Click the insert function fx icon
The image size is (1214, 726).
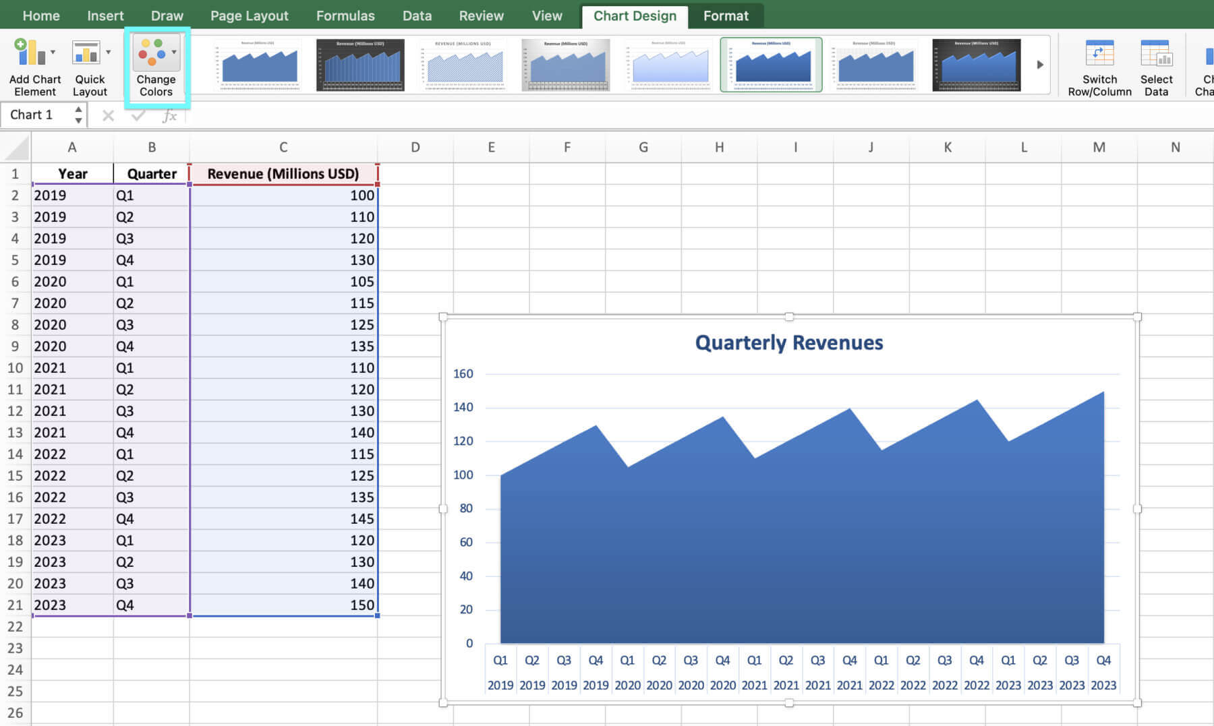[170, 115]
